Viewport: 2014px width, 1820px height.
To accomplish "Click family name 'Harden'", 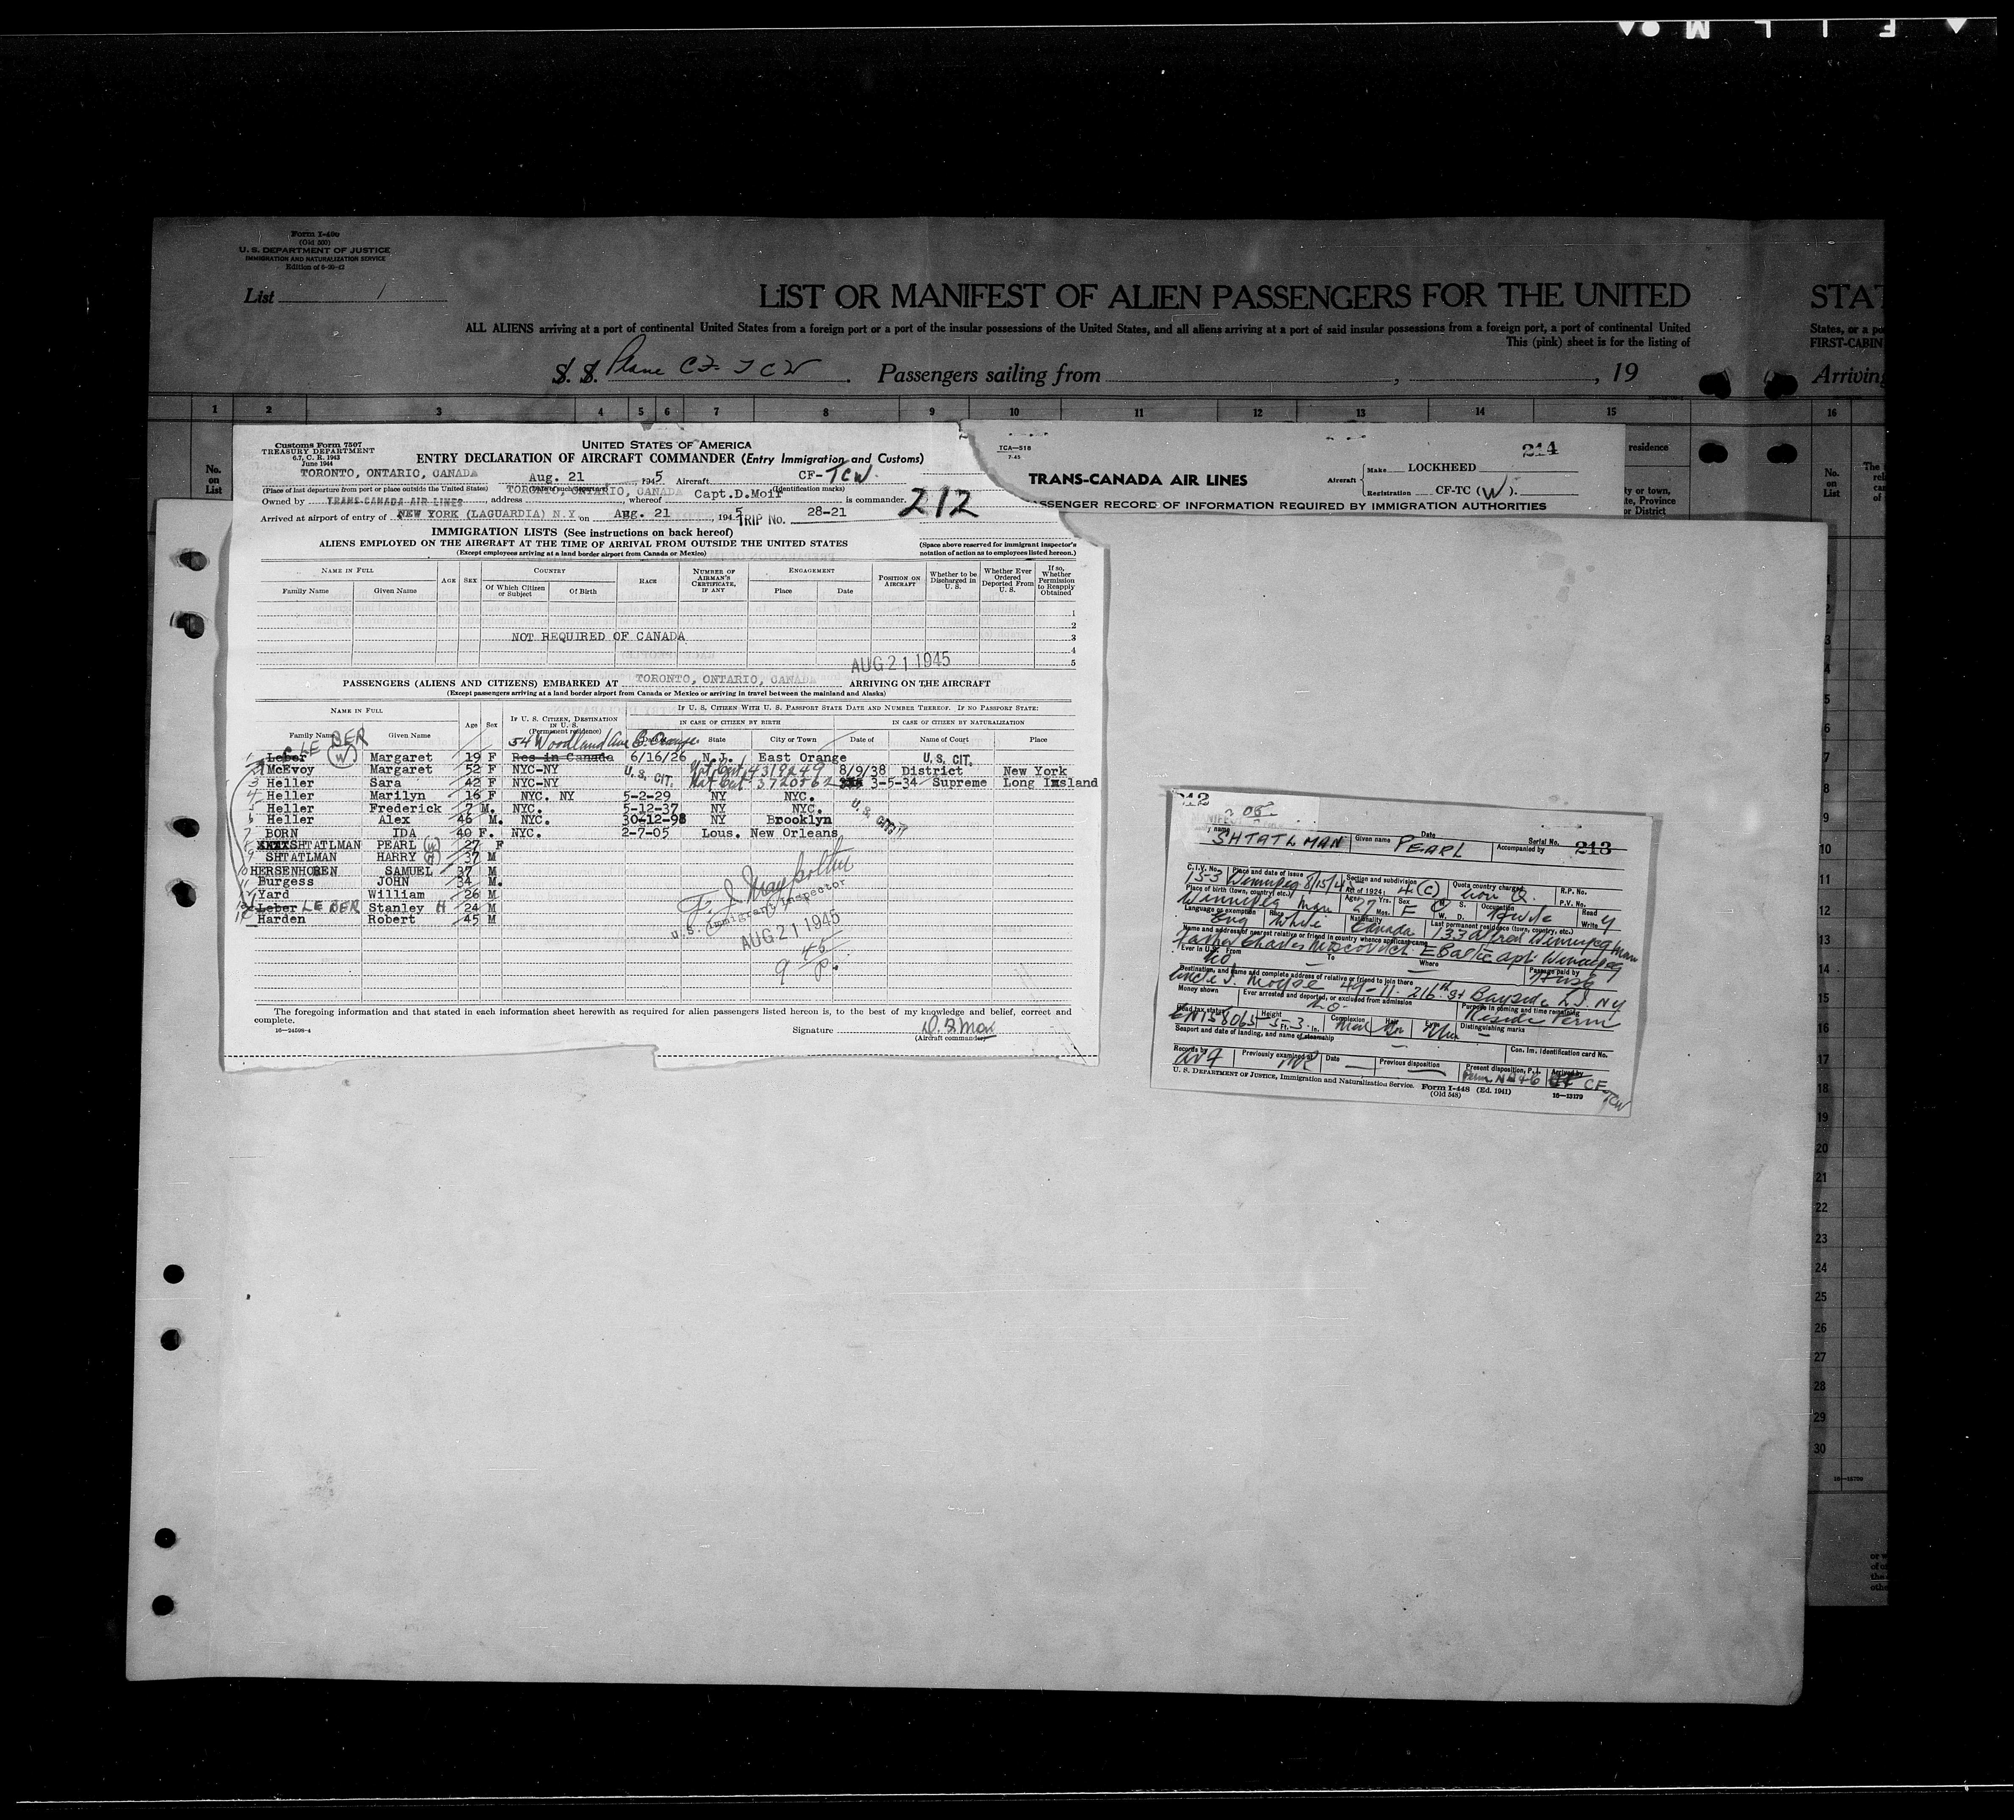I will point(282,919).
